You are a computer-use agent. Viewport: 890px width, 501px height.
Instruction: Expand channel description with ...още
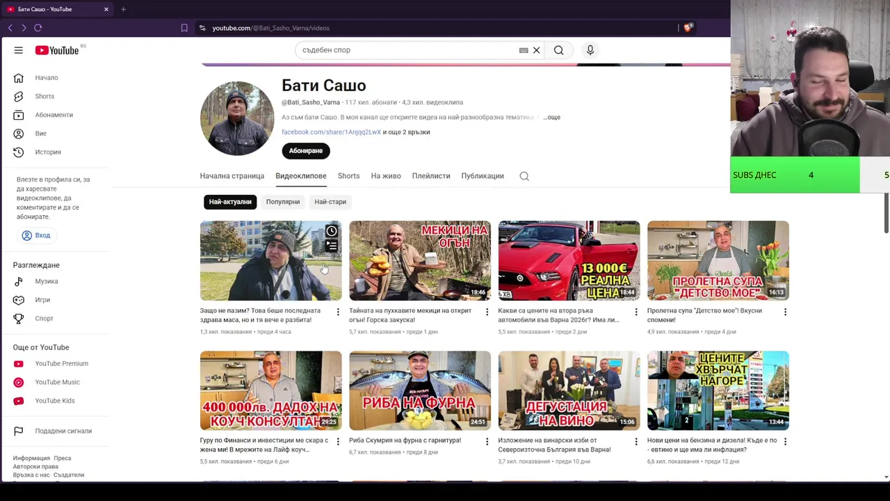(x=551, y=118)
